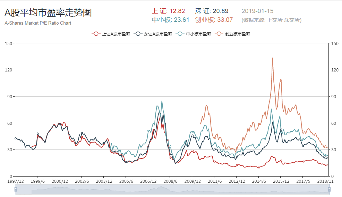Click the middle of the zoom preview bar

pos(172,189)
